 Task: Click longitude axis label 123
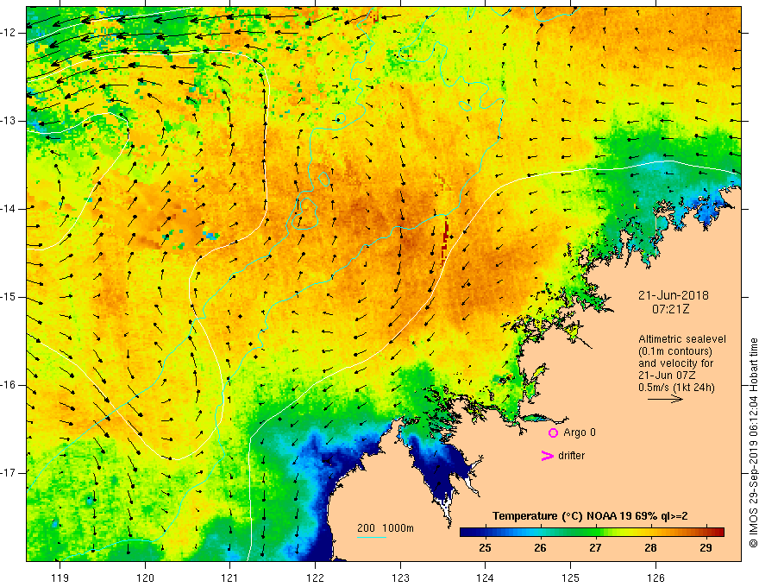[x=400, y=578]
